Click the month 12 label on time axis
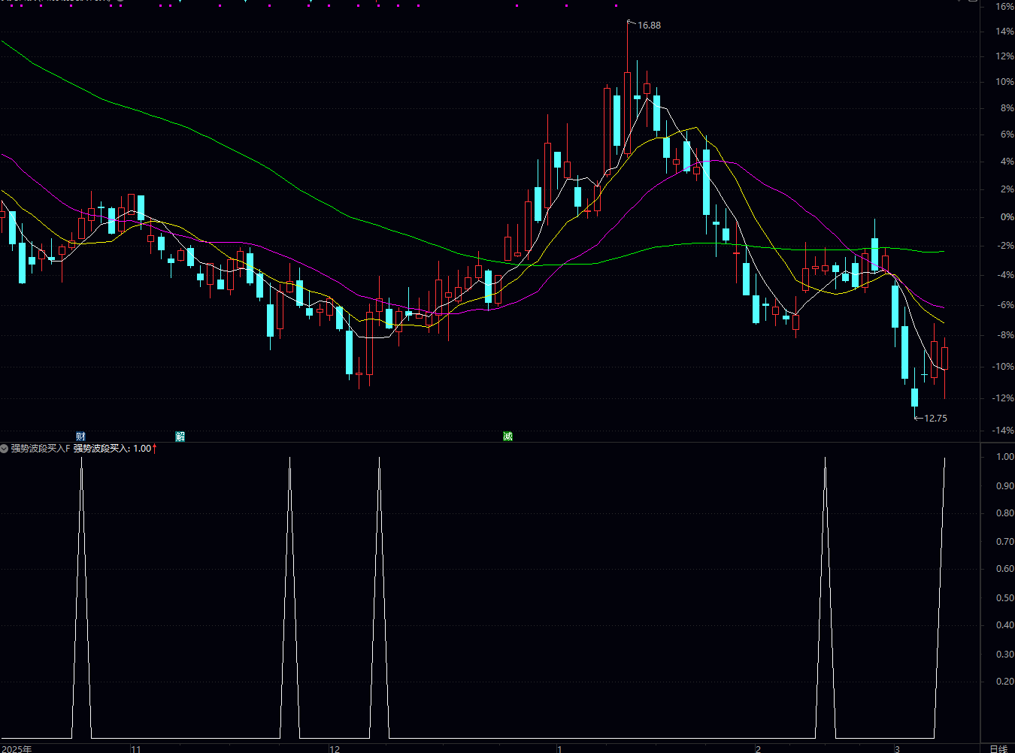This screenshot has height=753, width=1015. (x=335, y=748)
